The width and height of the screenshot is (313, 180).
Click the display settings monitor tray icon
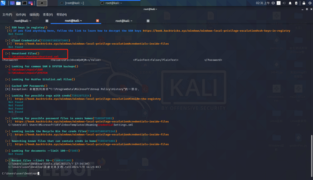(273, 3)
